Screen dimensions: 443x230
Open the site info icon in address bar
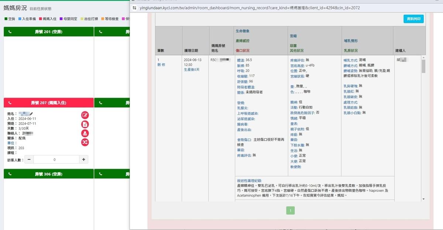point(135,8)
